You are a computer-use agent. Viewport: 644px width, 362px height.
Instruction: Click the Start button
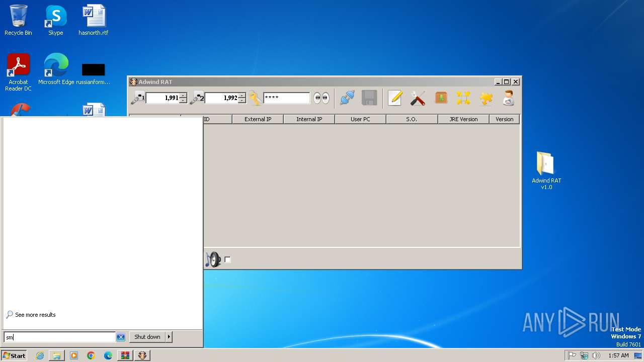click(14, 355)
